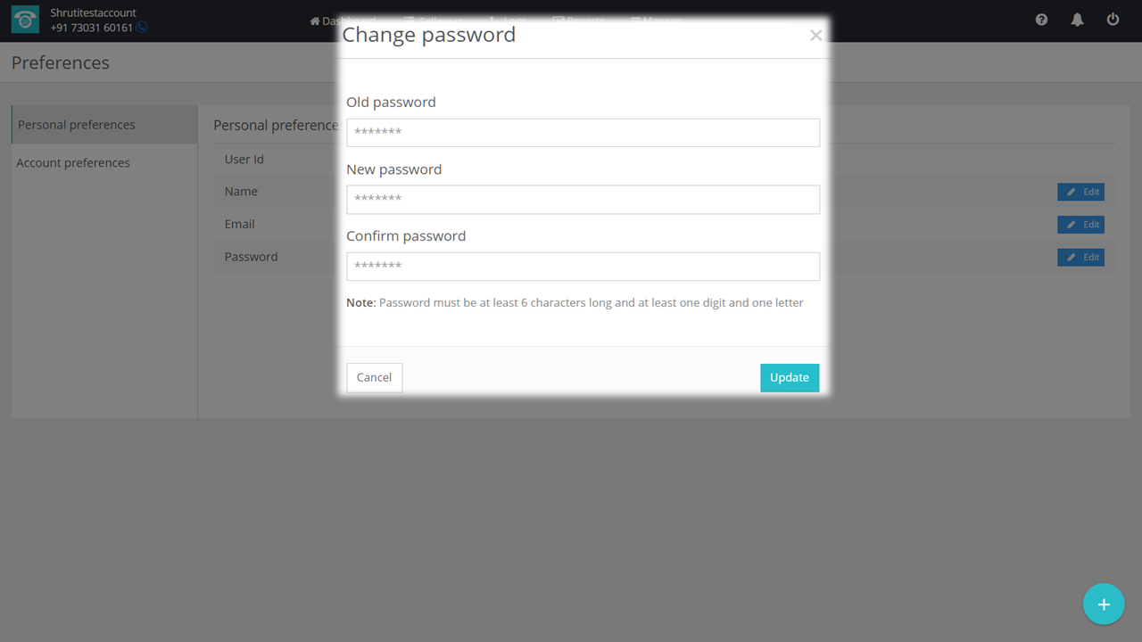Click the floating plus button

coord(1104,605)
